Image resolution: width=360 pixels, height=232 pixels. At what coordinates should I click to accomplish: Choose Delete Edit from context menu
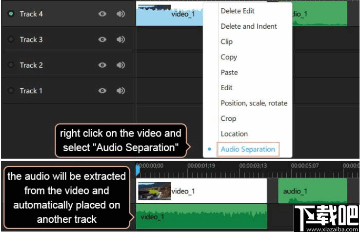pyautogui.click(x=238, y=11)
